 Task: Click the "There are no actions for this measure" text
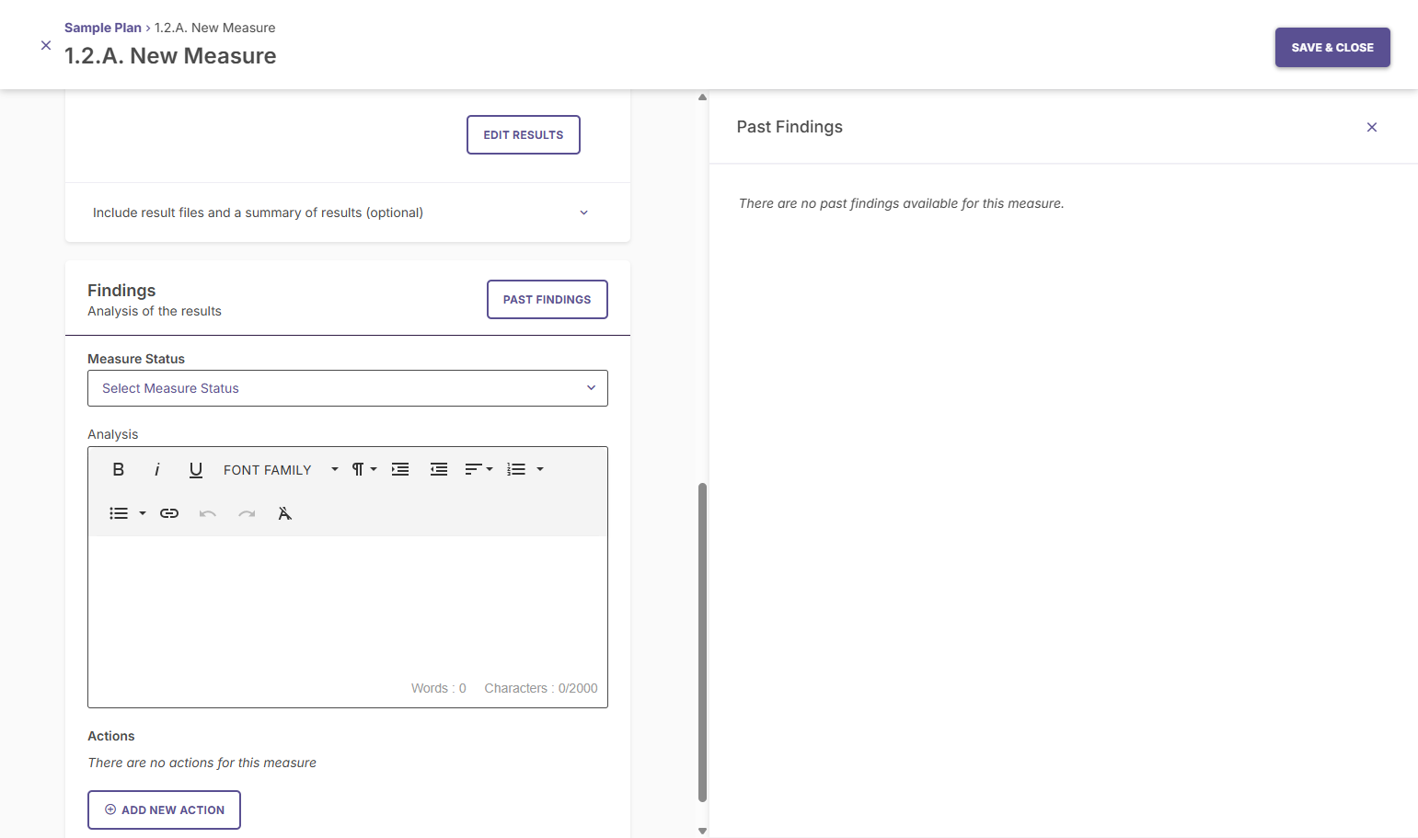click(202, 763)
